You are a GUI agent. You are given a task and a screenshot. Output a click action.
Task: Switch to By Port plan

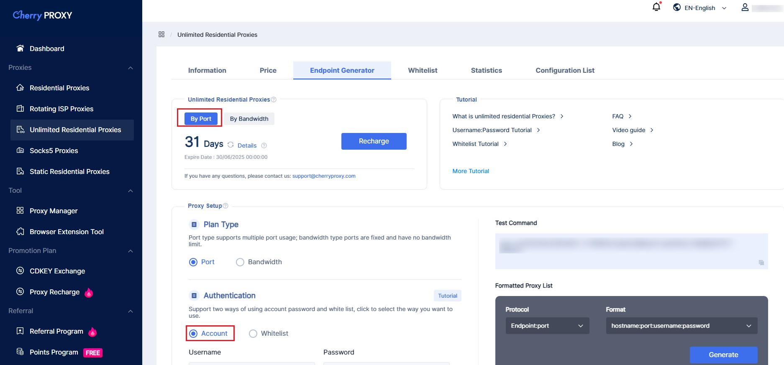tap(201, 119)
